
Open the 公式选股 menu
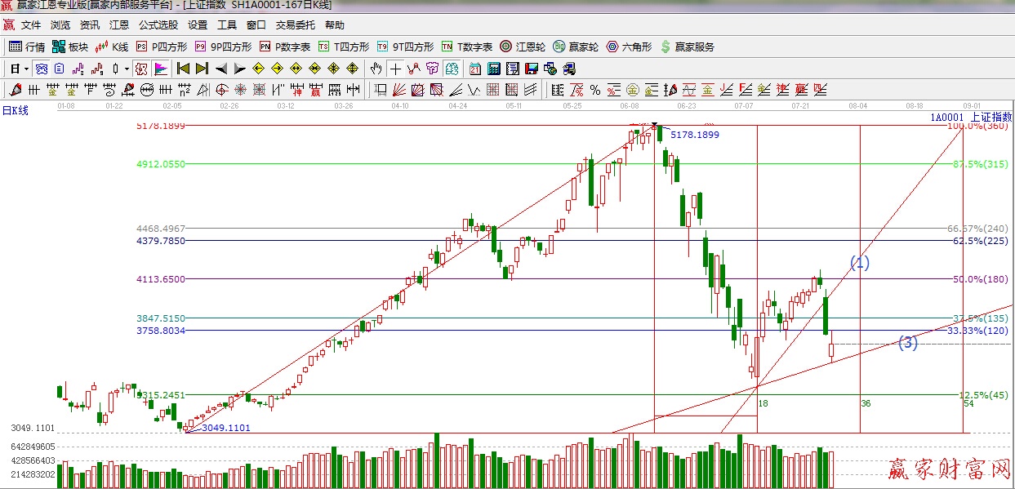[158, 25]
